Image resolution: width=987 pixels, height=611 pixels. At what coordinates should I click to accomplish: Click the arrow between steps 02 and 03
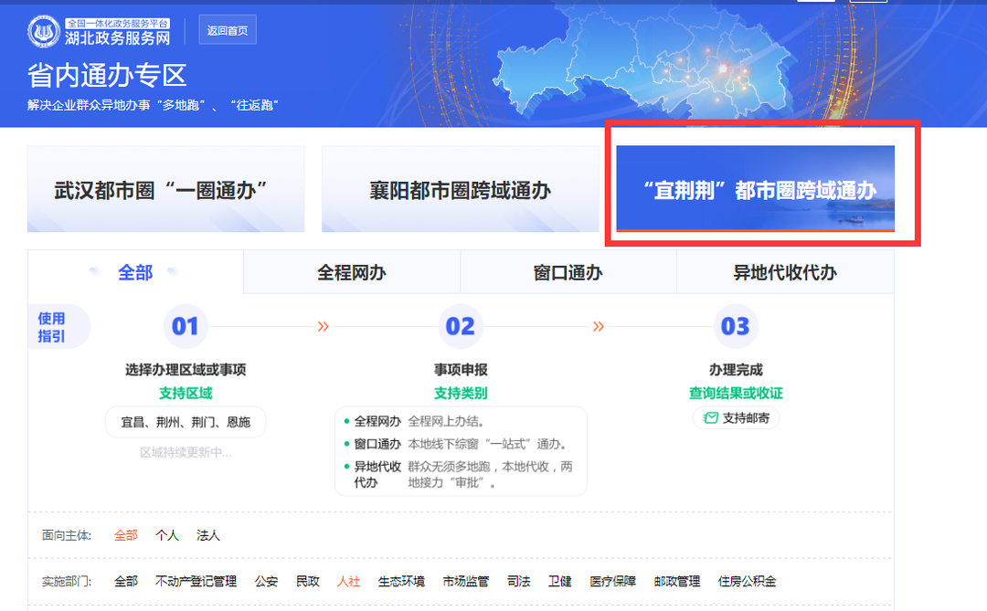pyautogui.click(x=598, y=326)
